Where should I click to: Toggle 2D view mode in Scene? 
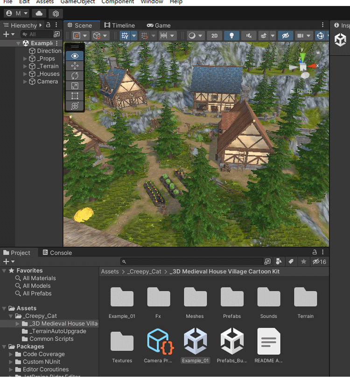(214, 36)
